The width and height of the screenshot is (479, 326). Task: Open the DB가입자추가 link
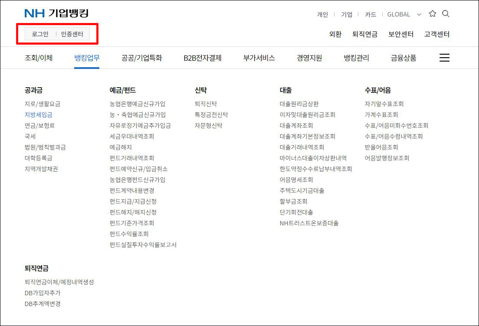tap(43, 293)
